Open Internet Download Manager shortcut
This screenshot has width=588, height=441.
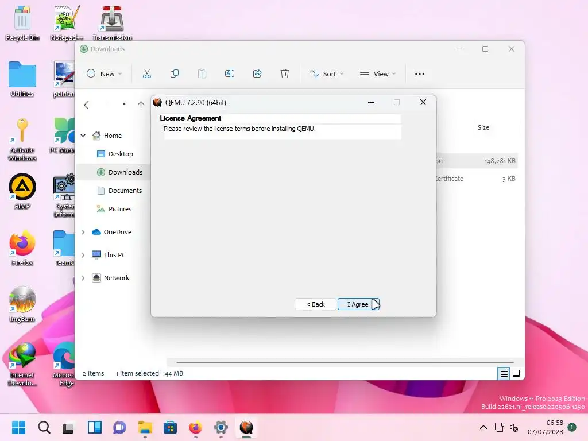click(x=22, y=365)
